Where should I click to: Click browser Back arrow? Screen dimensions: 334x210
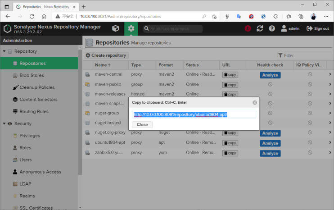[8, 16]
